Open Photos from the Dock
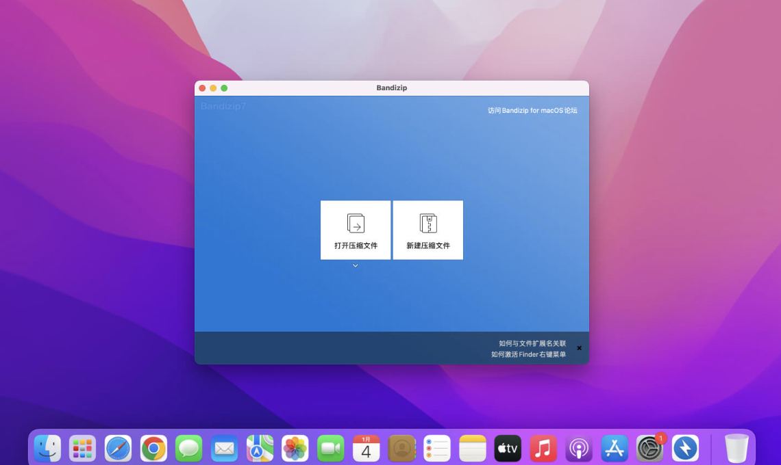Image resolution: width=781 pixels, height=465 pixels. 295,448
